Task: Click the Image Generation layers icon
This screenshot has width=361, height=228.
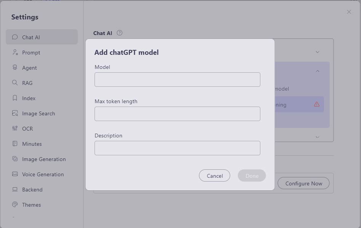Action: pos(15,159)
